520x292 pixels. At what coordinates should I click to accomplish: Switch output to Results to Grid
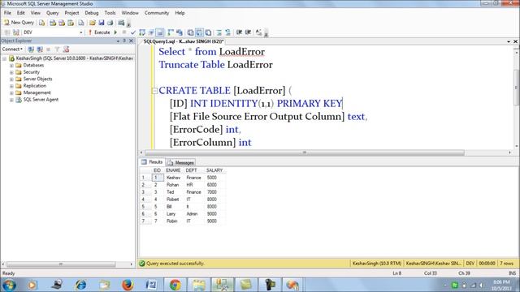click(x=199, y=32)
